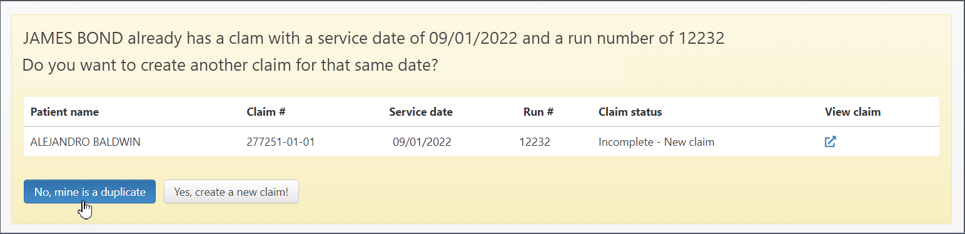This screenshot has height=234, width=965.
Task: Click the Run # column header
Action: tap(538, 112)
